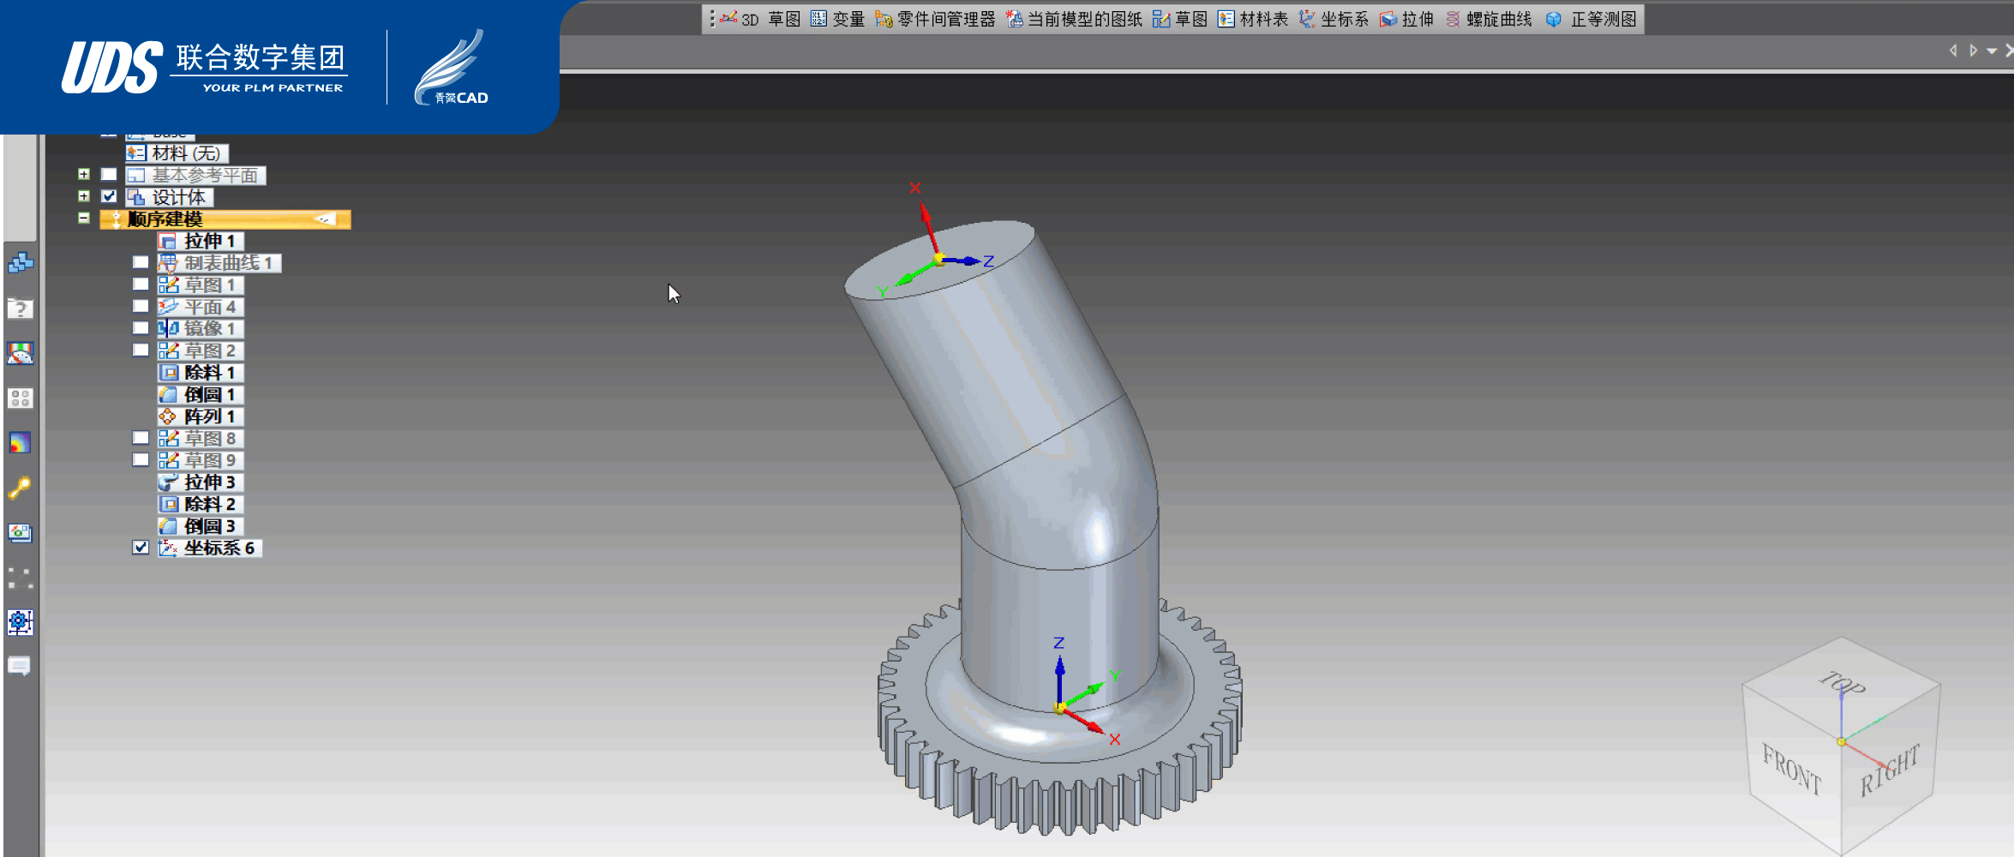Switch to 正等测图 isometric view
The width and height of the screenshot is (2014, 857).
pos(1592,19)
